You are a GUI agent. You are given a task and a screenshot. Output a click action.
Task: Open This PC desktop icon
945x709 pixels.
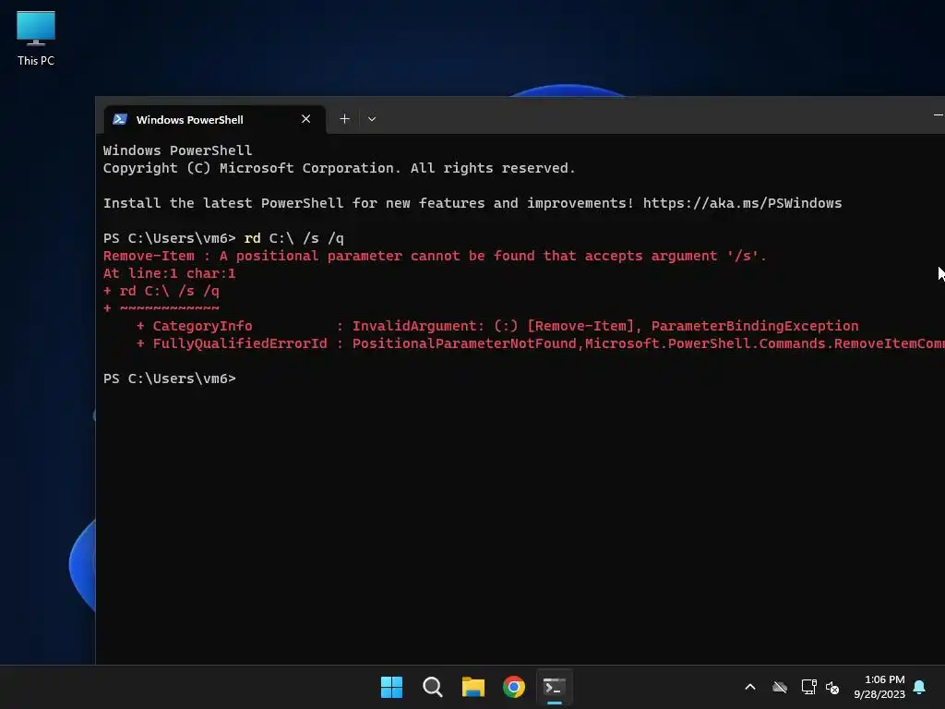click(x=36, y=39)
